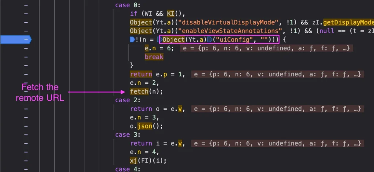Toggle breakpoint in gutter beside "fetch(n);" line

(26, 92)
